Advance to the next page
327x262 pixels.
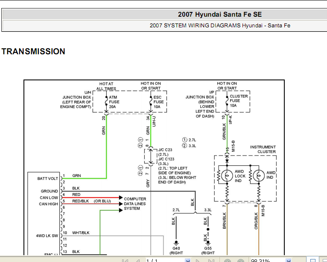tap(198, 261)
